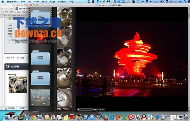Open Mail stamp icon in Dock
The image size is (190, 121).
(x=40, y=117)
